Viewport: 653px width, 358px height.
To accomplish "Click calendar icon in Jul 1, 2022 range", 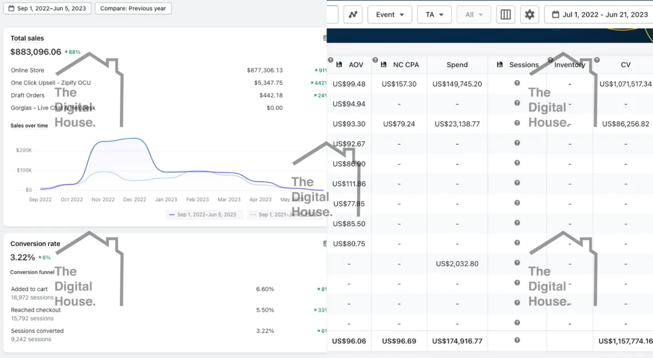I will click(556, 15).
